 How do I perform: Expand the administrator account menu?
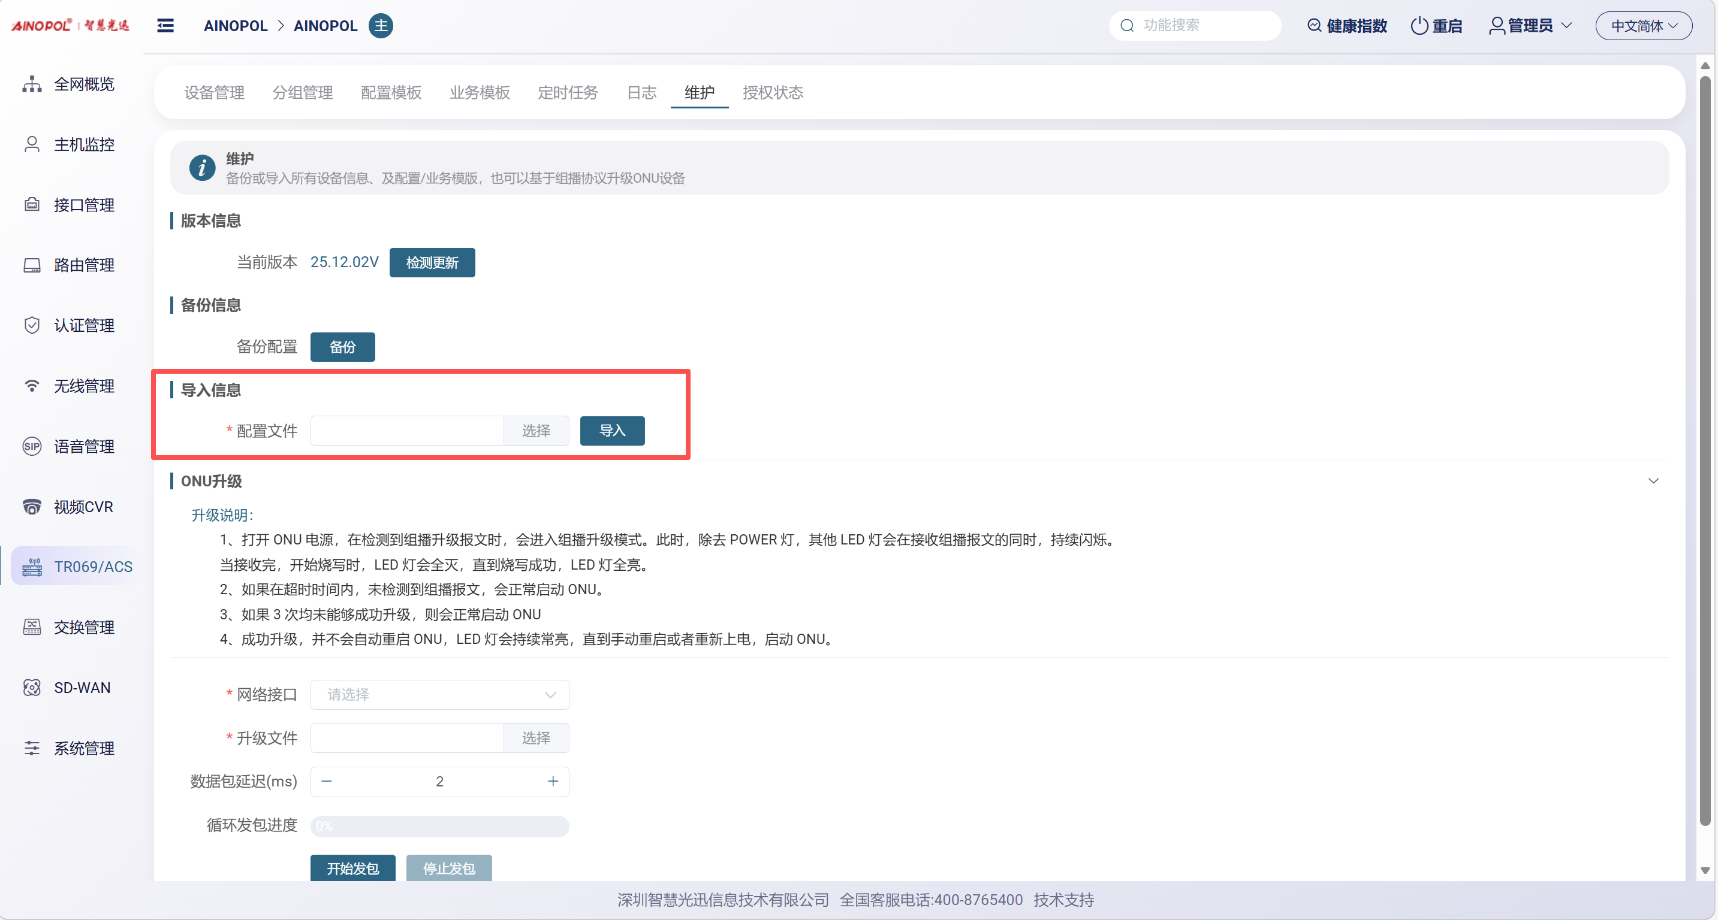pos(1530,26)
